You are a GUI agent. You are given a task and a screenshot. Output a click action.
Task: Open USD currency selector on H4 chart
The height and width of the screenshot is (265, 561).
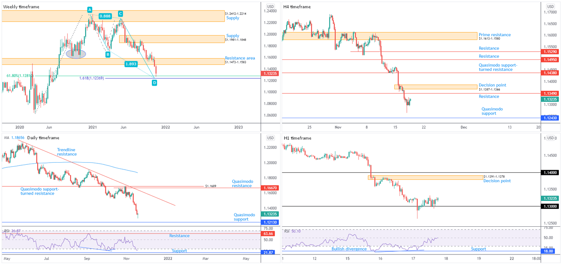550,7
